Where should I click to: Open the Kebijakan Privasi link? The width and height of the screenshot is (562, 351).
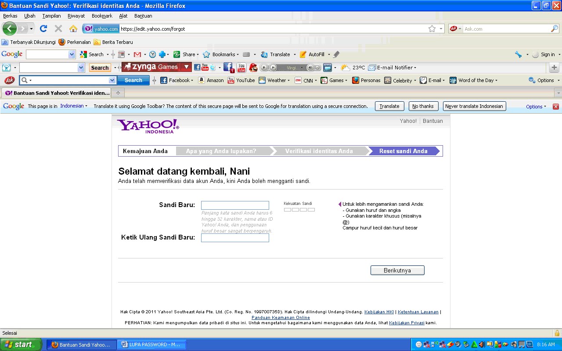(407, 323)
